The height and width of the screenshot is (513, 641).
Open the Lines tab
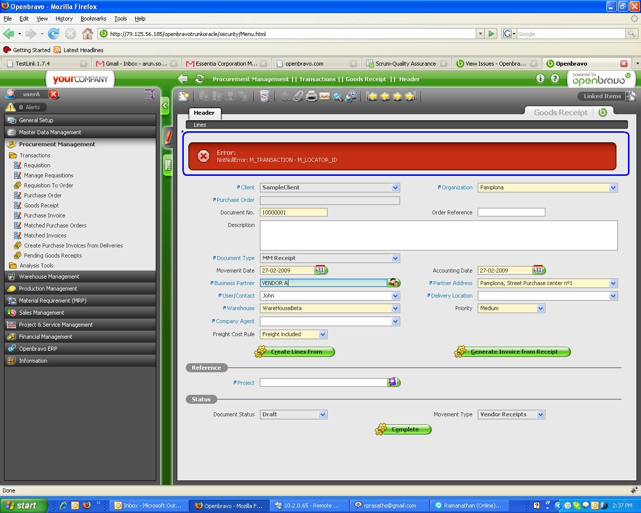(200, 125)
